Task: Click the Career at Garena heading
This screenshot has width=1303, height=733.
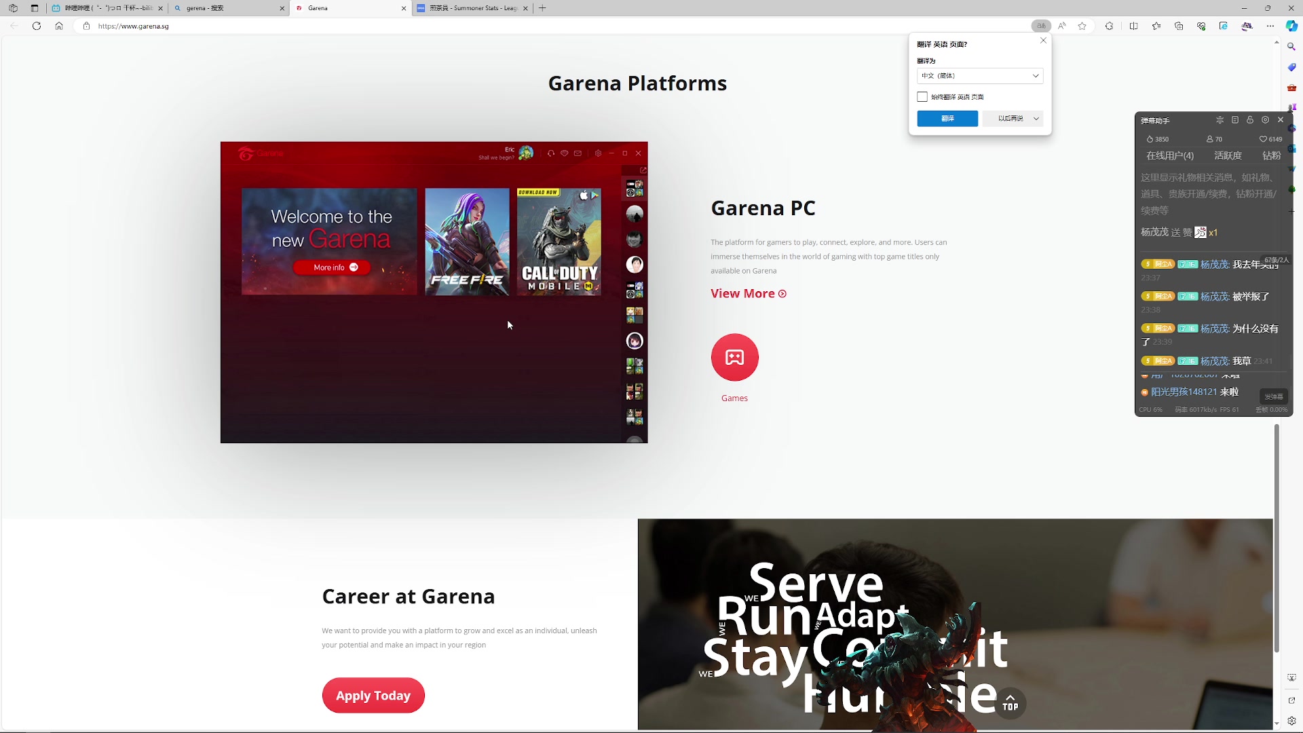Action: pyautogui.click(x=408, y=596)
